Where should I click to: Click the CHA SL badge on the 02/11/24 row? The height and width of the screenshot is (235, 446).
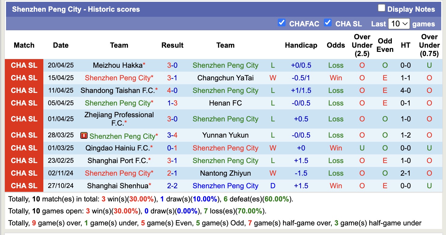(x=24, y=173)
